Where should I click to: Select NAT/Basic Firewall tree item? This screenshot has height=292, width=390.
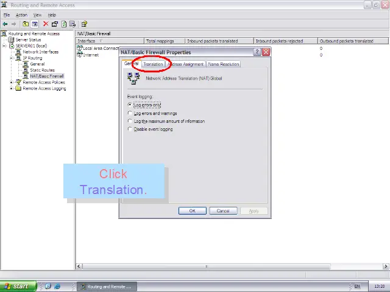point(47,76)
